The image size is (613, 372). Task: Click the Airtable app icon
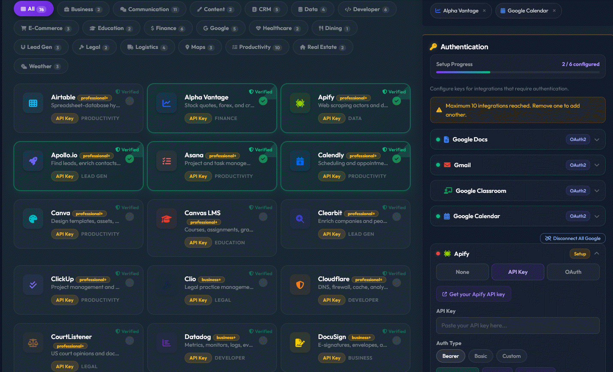click(x=33, y=102)
